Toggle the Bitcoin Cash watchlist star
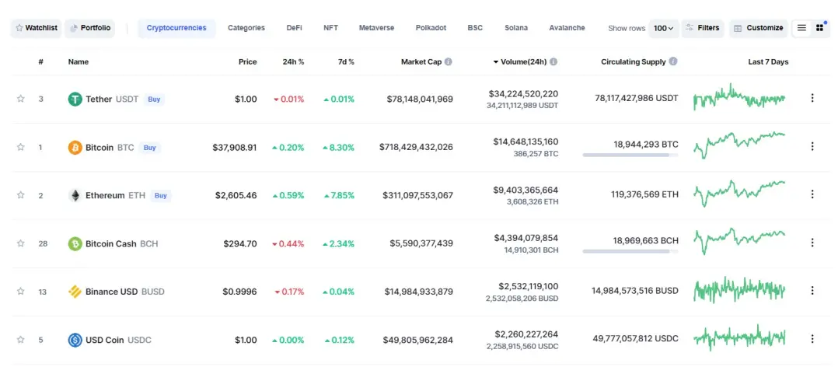 pos(21,243)
